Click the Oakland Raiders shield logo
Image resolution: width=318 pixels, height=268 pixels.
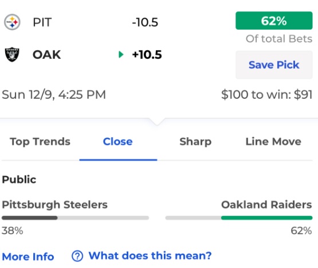tap(12, 54)
